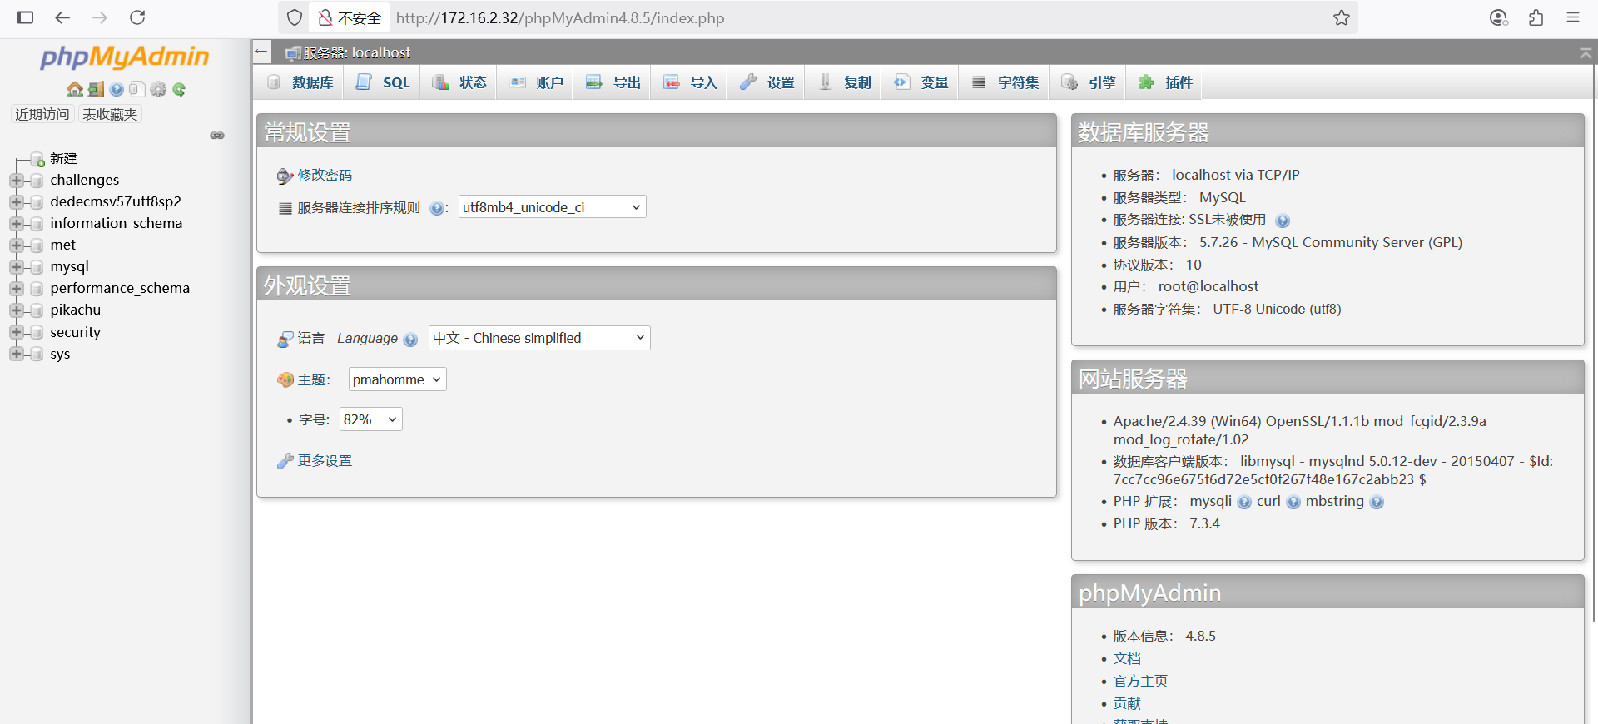
Task: Click the site security shield icon
Action: click(x=294, y=17)
